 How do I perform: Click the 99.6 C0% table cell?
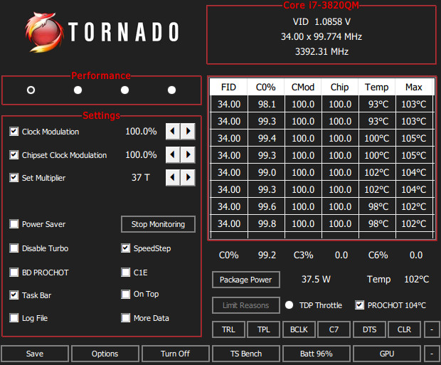[x=266, y=207]
